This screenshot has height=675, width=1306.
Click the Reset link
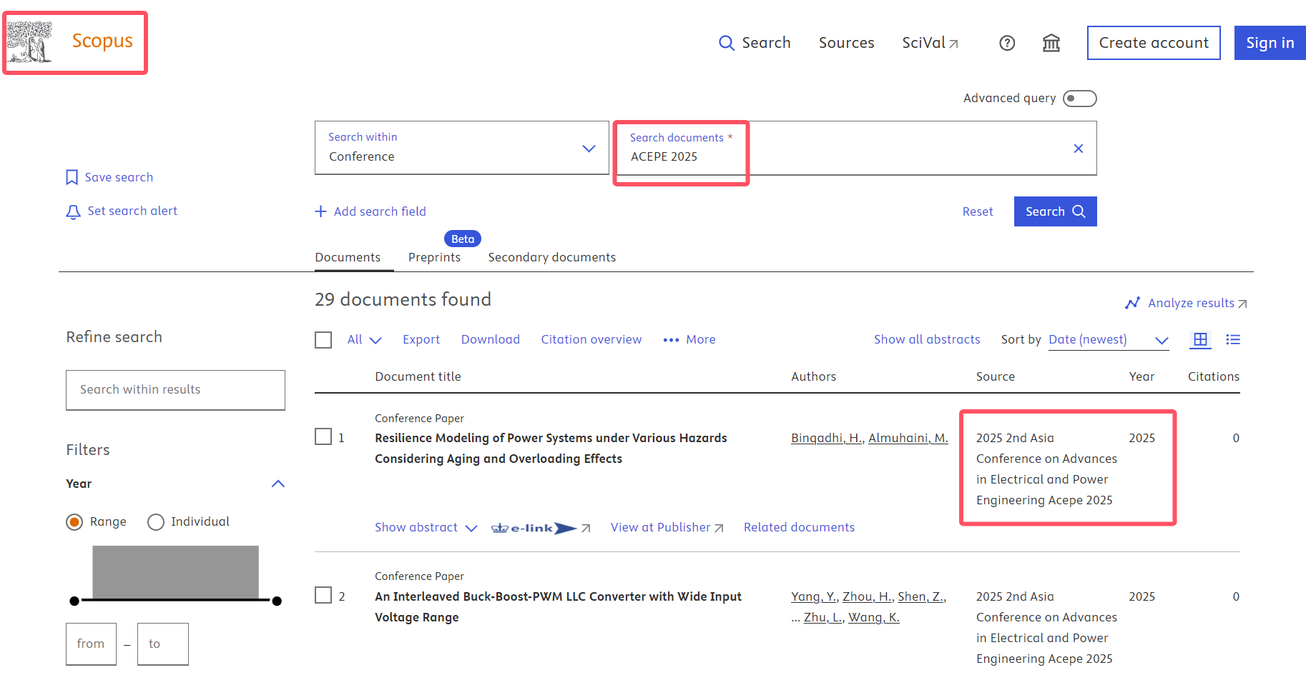pos(978,211)
